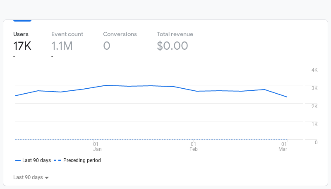Click the Last 90 days legend entry

(33, 160)
